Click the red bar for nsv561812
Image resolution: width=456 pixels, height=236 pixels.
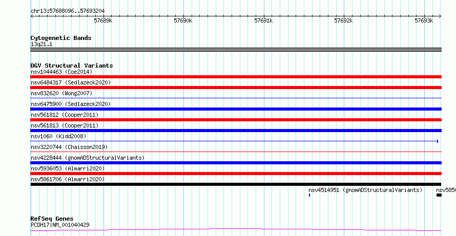point(236,120)
